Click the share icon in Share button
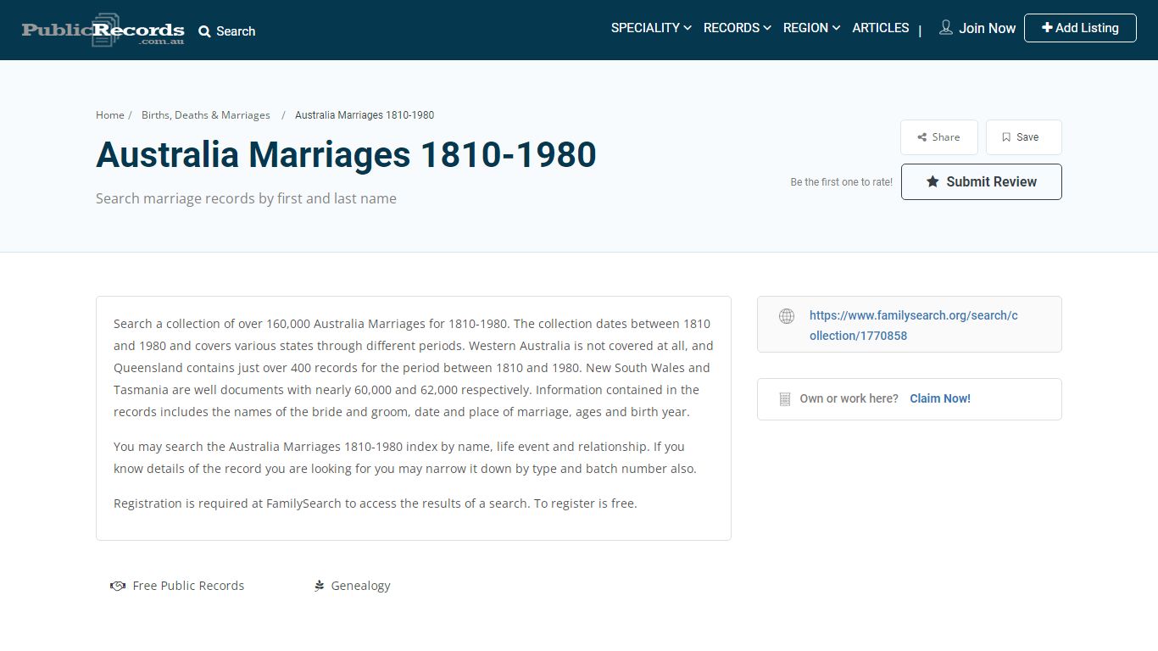The width and height of the screenshot is (1158, 651). [x=922, y=137]
